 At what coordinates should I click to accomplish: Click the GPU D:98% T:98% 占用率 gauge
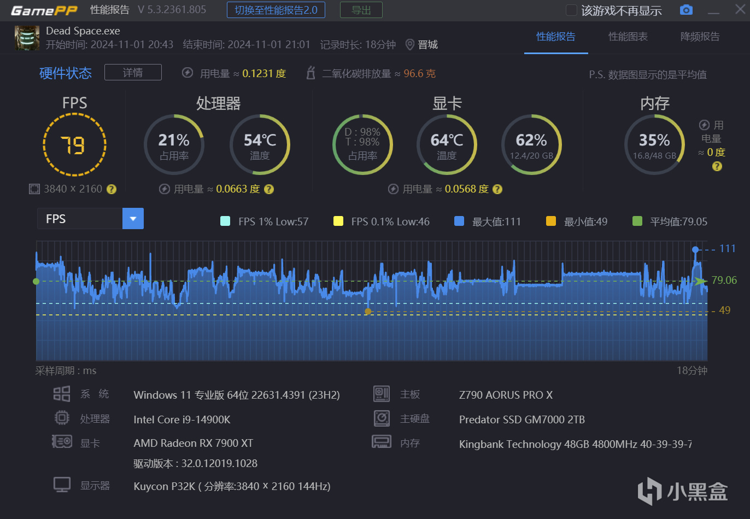click(x=362, y=145)
